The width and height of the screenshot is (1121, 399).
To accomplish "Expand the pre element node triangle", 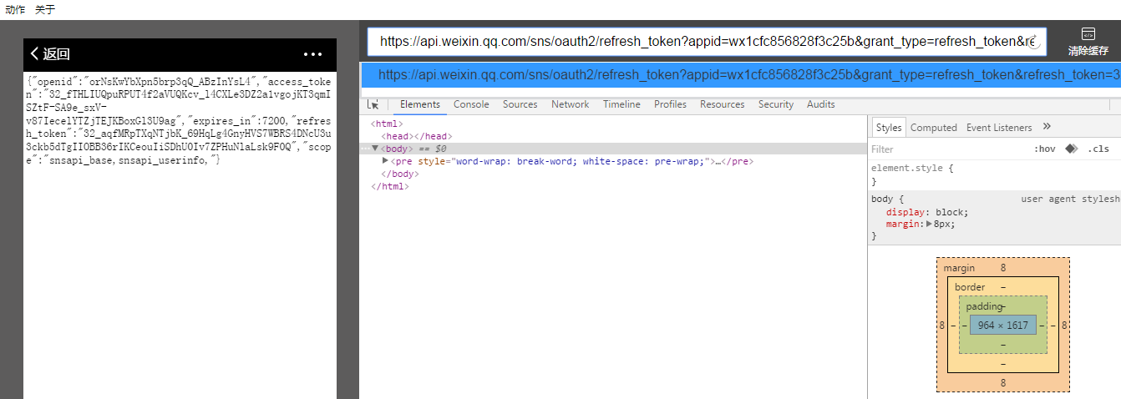I will 385,160.
